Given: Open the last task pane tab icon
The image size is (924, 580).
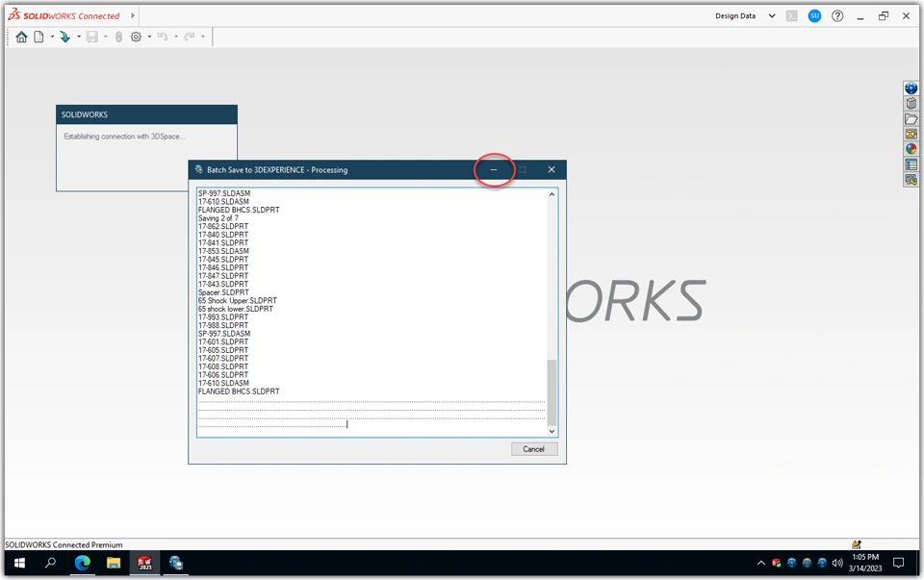Looking at the screenshot, I should 911,180.
